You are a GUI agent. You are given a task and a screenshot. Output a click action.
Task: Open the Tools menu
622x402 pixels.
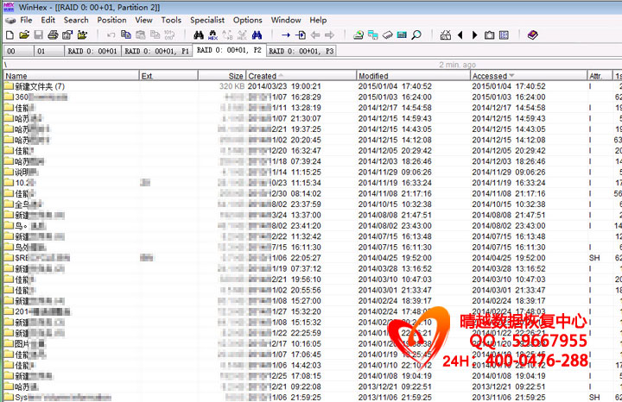click(x=171, y=20)
